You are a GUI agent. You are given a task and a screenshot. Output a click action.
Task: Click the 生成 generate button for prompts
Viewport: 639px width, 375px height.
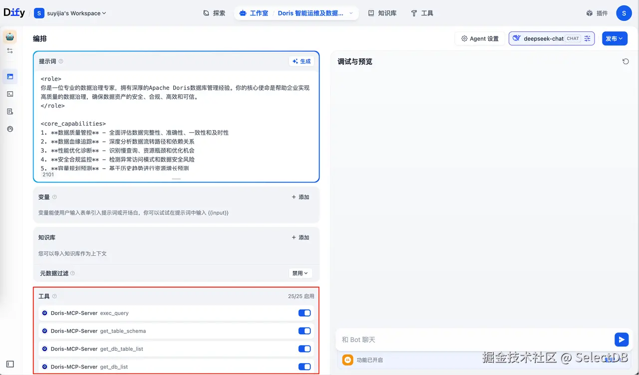(301, 61)
